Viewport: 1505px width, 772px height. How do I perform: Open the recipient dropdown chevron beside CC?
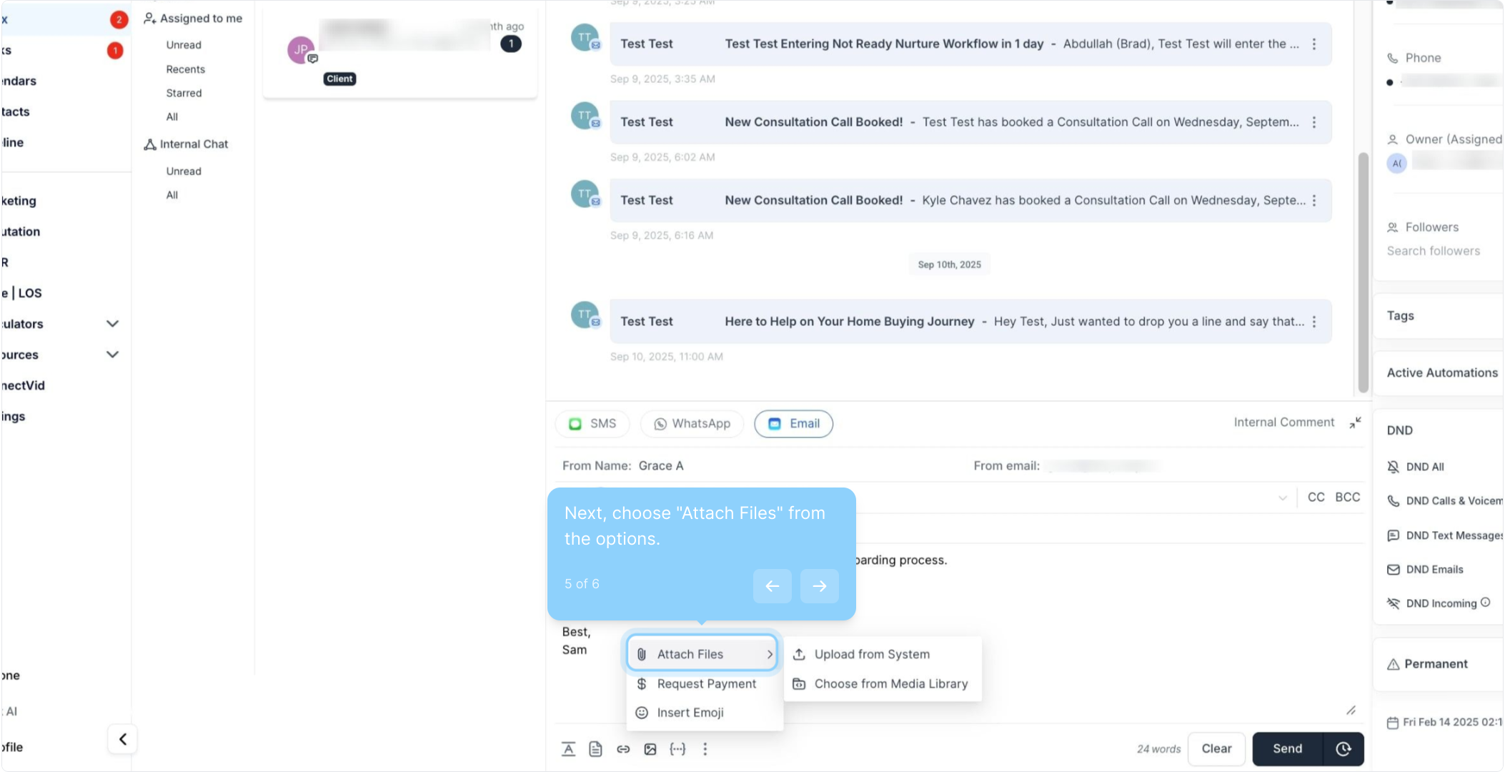[1283, 498]
